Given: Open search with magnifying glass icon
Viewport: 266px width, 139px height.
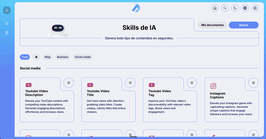Looking at the screenshot, I should (225, 8).
